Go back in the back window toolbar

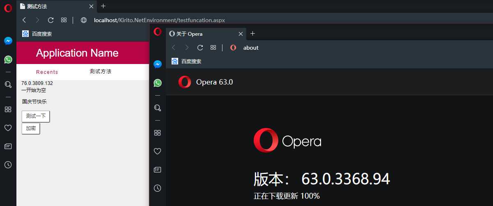pyautogui.click(x=24, y=20)
